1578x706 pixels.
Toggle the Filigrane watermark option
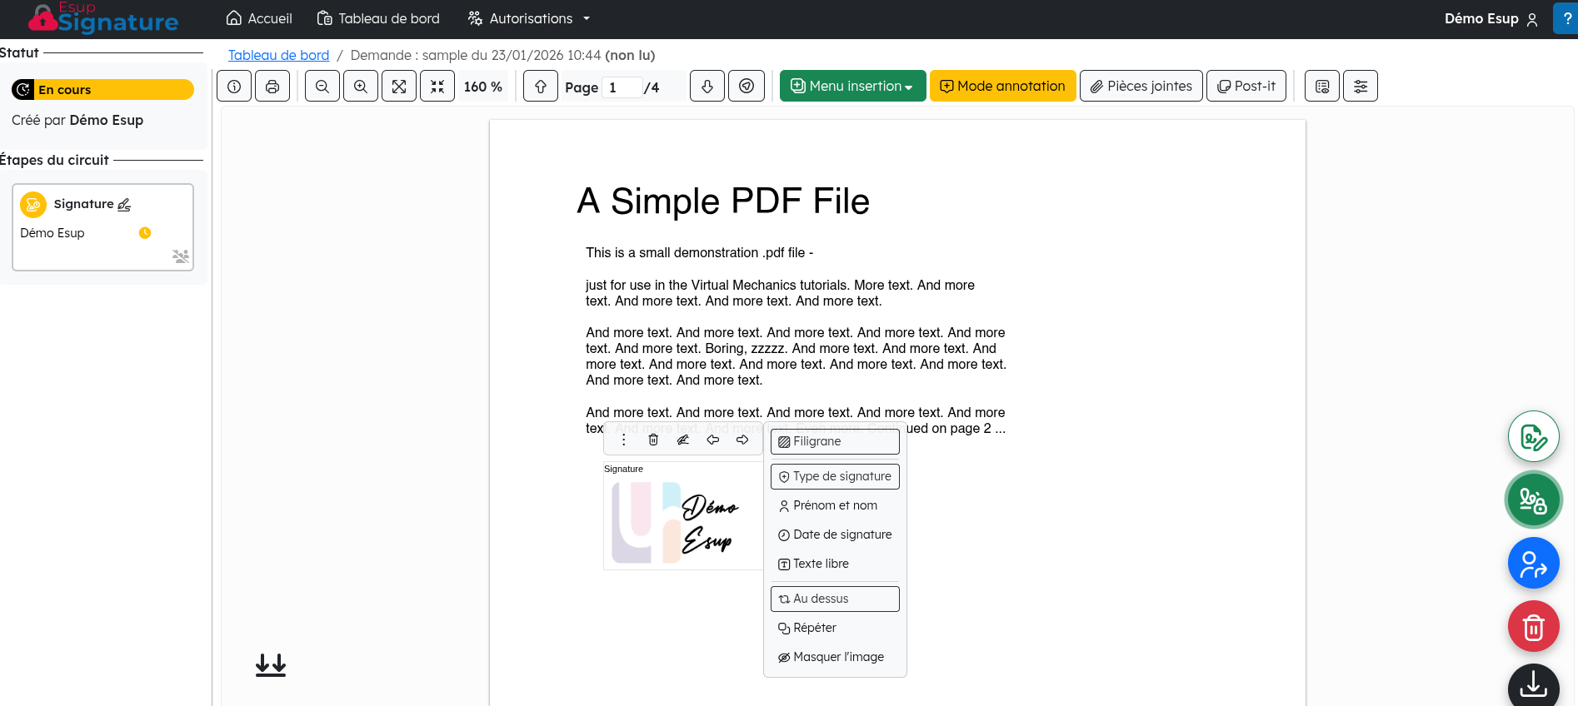click(x=835, y=441)
